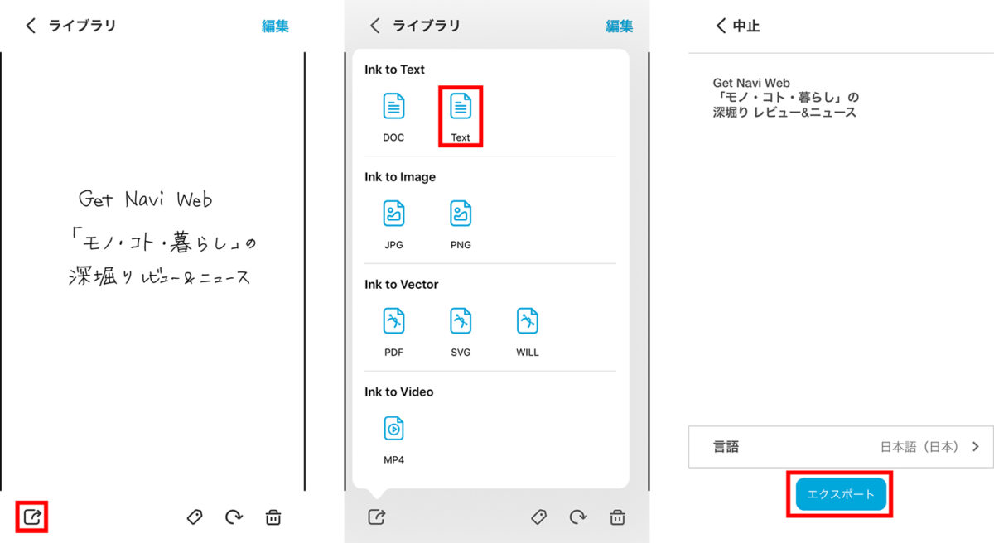Image resolution: width=994 pixels, height=543 pixels.
Task: Go back to ライブラリ in left screen
Action: point(70,26)
